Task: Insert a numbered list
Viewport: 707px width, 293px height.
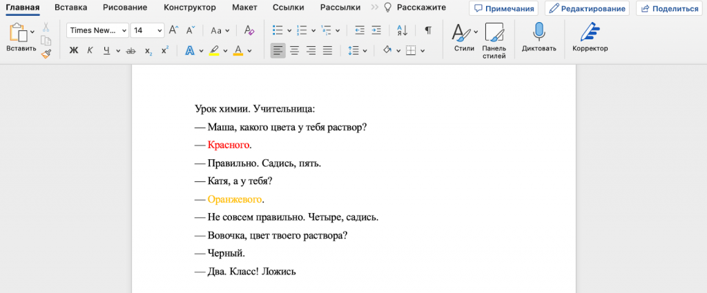Action: 302,30
